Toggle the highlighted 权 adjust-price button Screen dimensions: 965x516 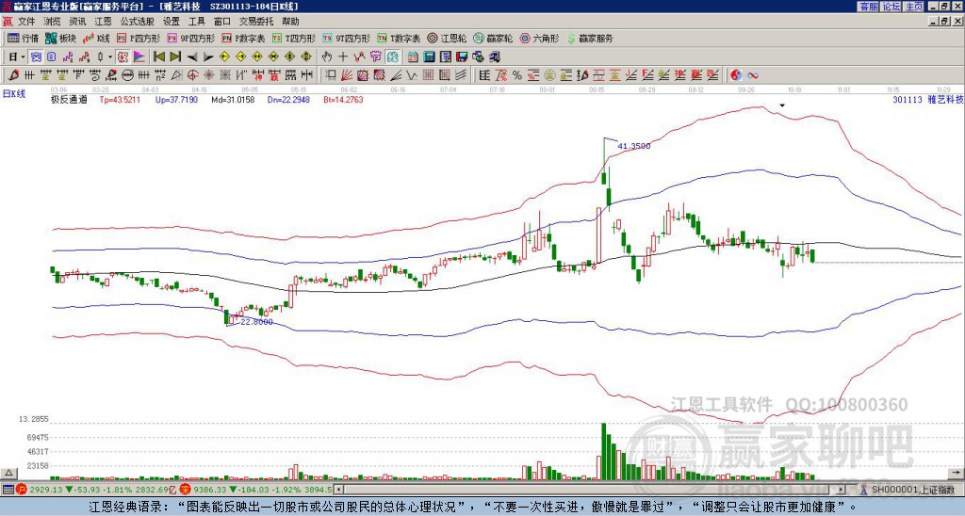click(123, 56)
